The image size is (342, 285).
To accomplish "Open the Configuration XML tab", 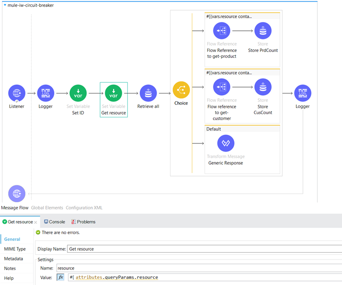I will click(x=84, y=208).
